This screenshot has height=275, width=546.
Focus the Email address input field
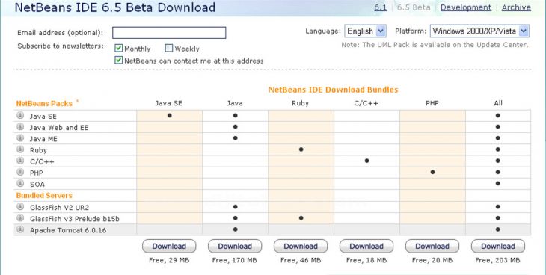click(x=169, y=33)
